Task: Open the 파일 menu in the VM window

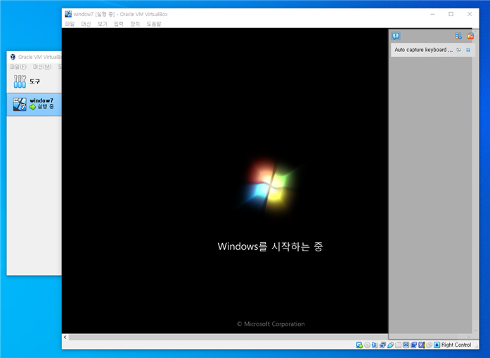Action: [x=70, y=24]
